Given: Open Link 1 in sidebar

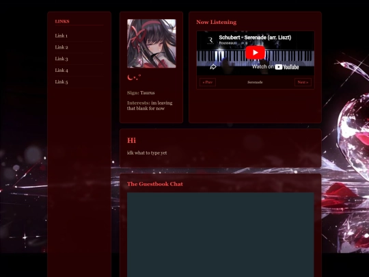Looking at the screenshot, I should coord(61,36).
